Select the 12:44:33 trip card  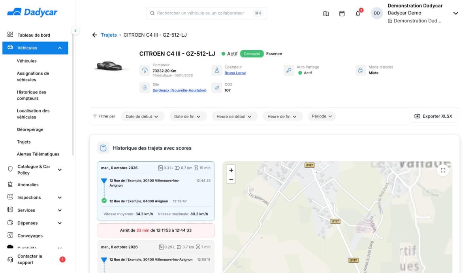(x=156, y=191)
